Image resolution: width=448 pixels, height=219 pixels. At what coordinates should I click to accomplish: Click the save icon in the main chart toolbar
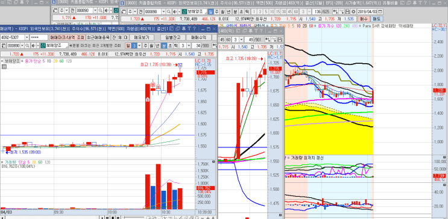347,11
